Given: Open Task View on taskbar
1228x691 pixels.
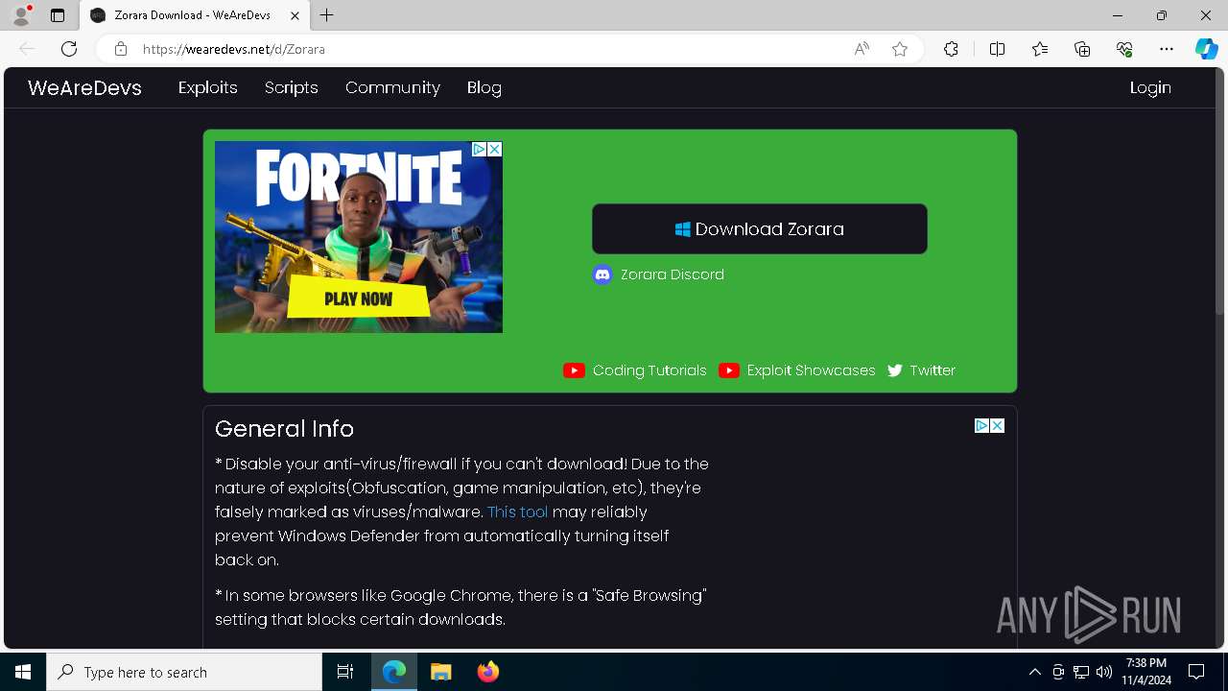Looking at the screenshot, I should (x=345, y=672).
